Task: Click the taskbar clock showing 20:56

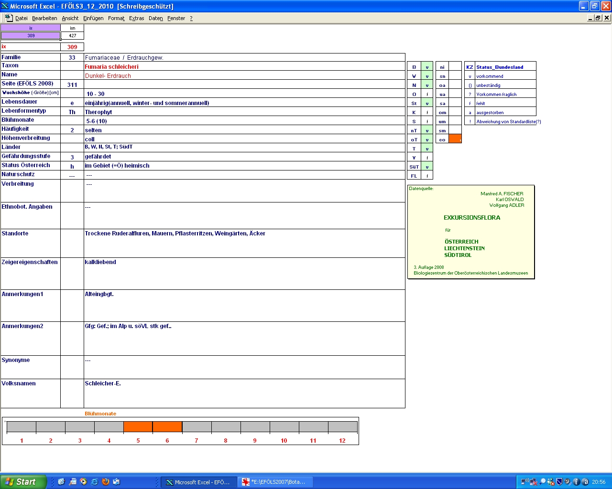Action: (x=599, y=482)
